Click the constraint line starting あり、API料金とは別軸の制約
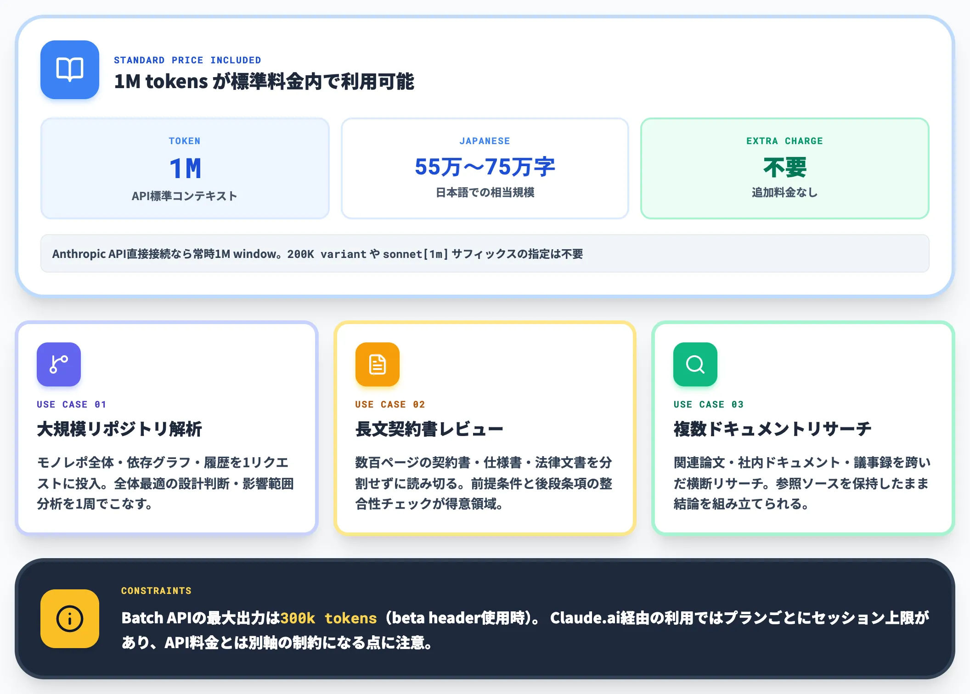Screen dimensions: 970x694 point(277,643)
